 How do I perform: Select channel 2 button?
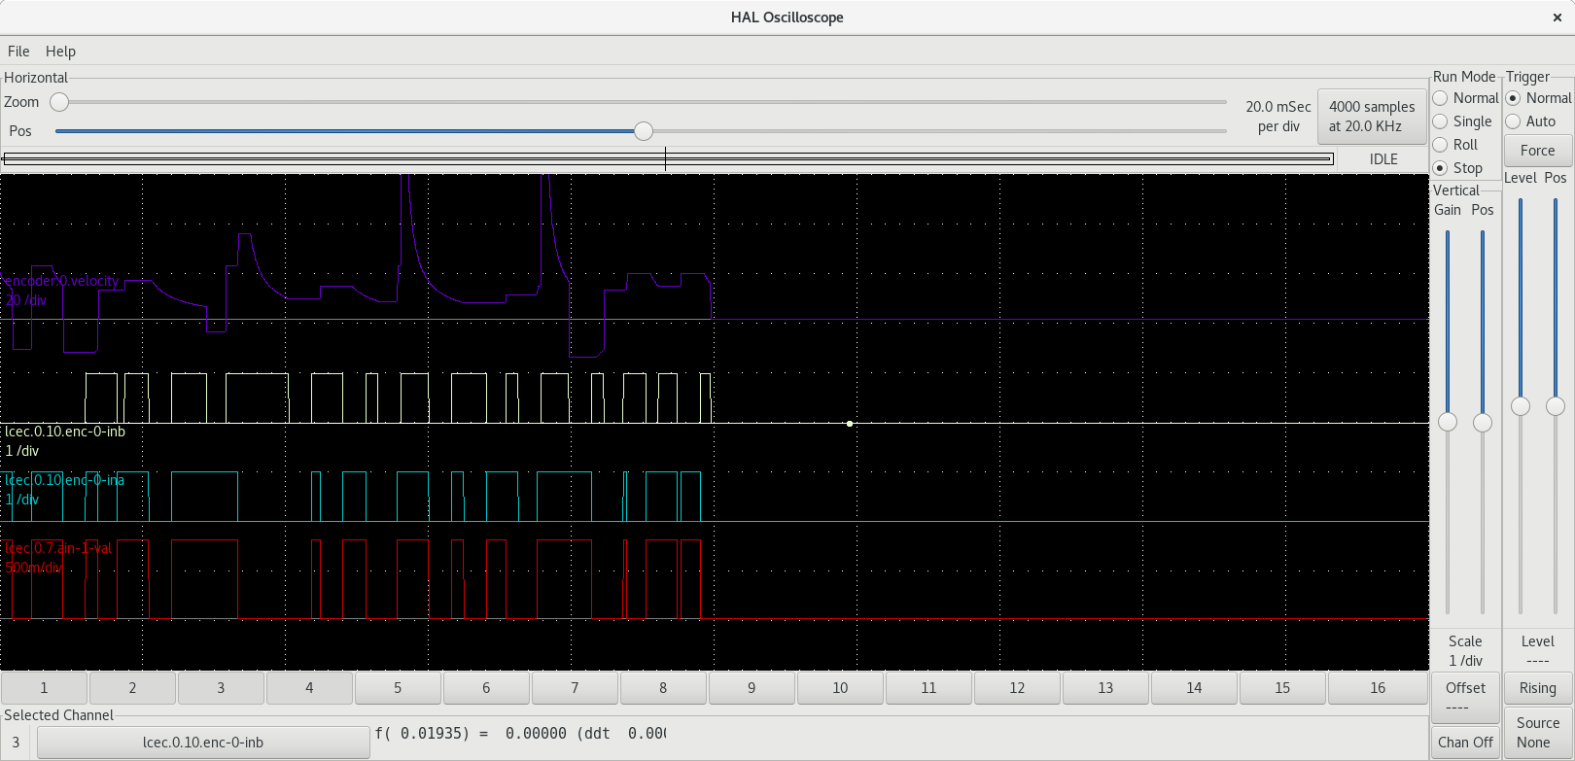coord(132,688)
